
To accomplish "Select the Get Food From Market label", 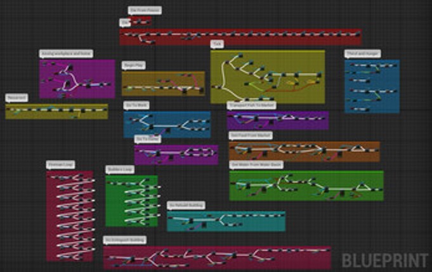I will click(x=251, y=135).
